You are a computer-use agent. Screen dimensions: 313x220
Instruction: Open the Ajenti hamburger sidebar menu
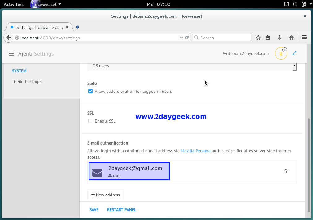click(x=11, y=54)
